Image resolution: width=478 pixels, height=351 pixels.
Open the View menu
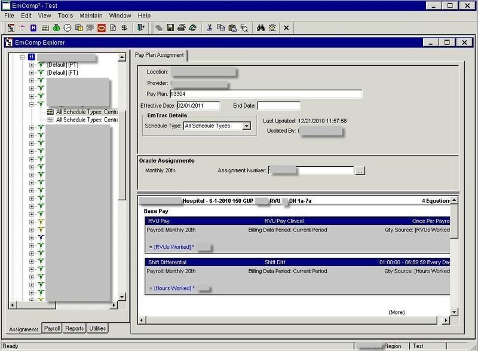tap(44, 16)
